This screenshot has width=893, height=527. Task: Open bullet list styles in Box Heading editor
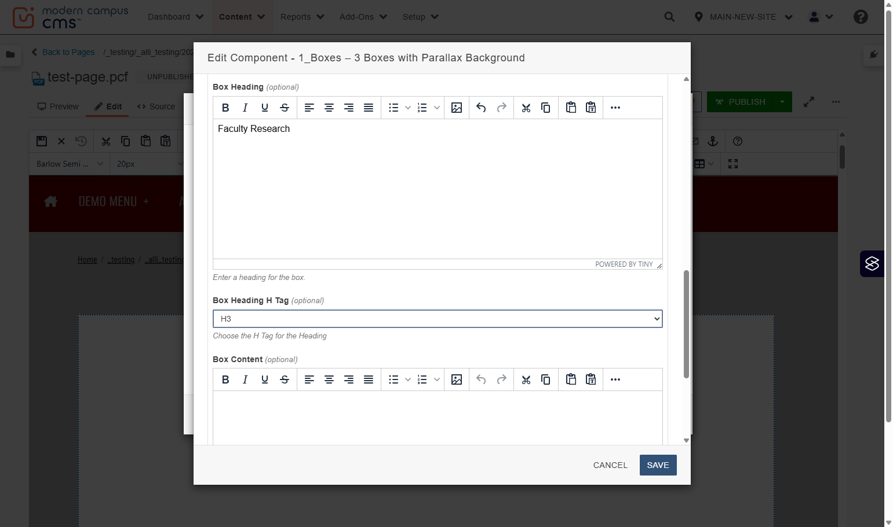(x=408, y=108)
